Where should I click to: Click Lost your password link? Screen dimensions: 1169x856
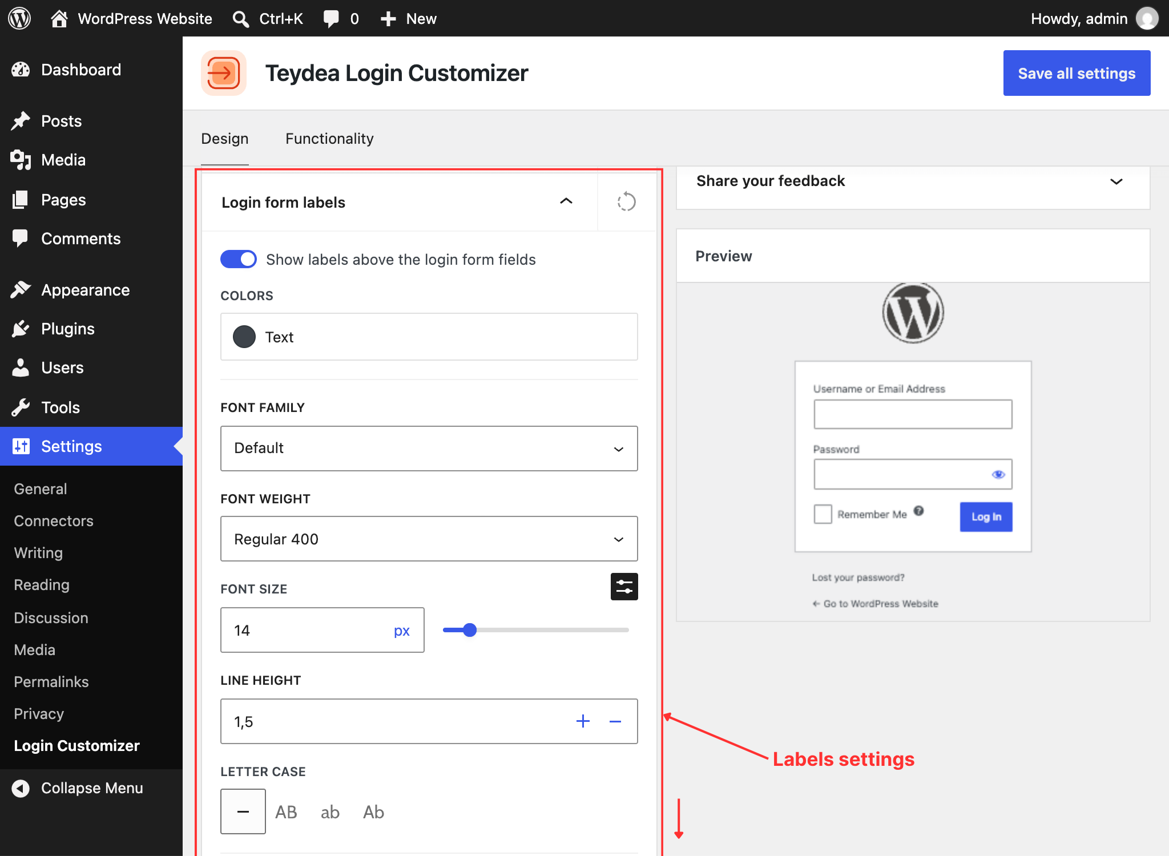pyautogui.click(x=858, y=578)
